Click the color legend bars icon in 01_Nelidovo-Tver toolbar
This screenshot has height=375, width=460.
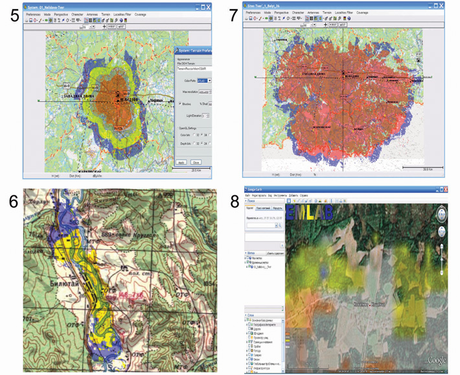coord(126,20)
